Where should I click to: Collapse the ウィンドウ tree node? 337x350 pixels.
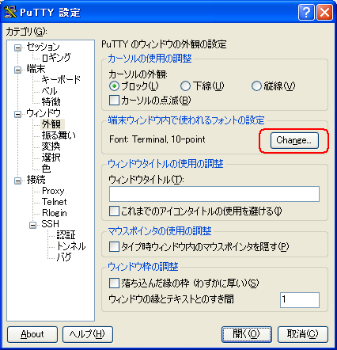[x=18, y=114]
